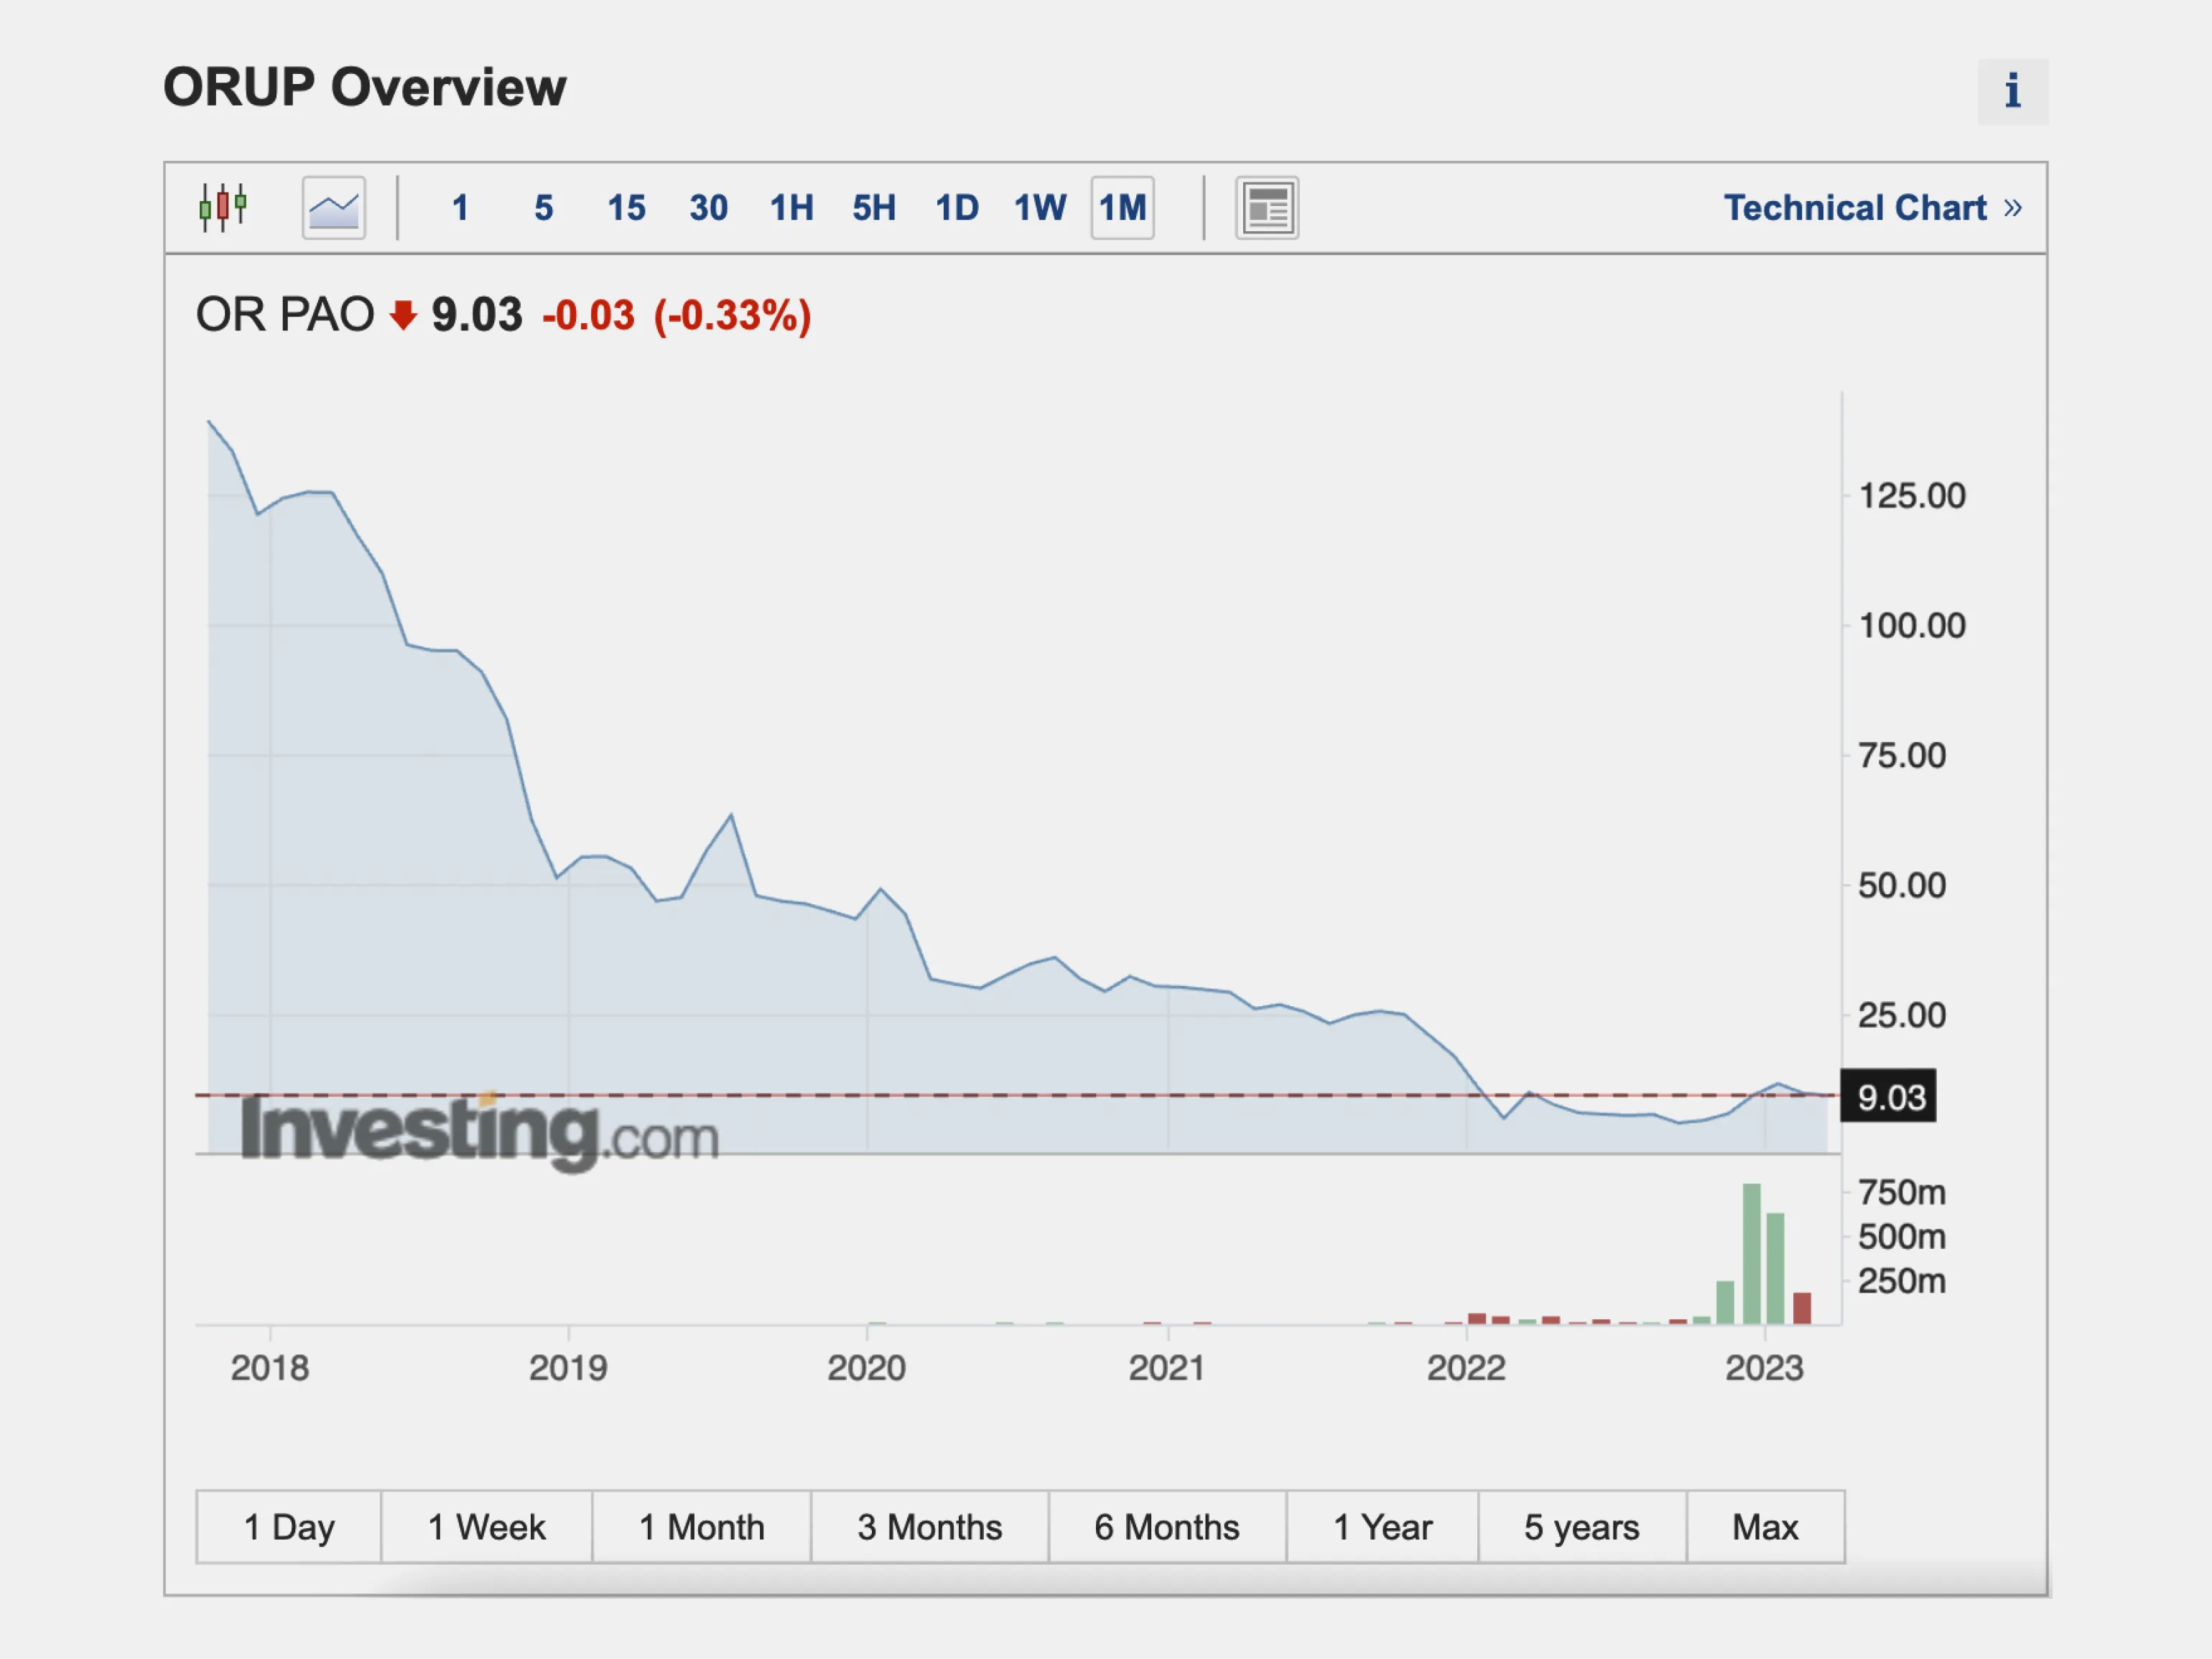Select the 1D interval
The image size is (2212, 1659).
(957, 208)
